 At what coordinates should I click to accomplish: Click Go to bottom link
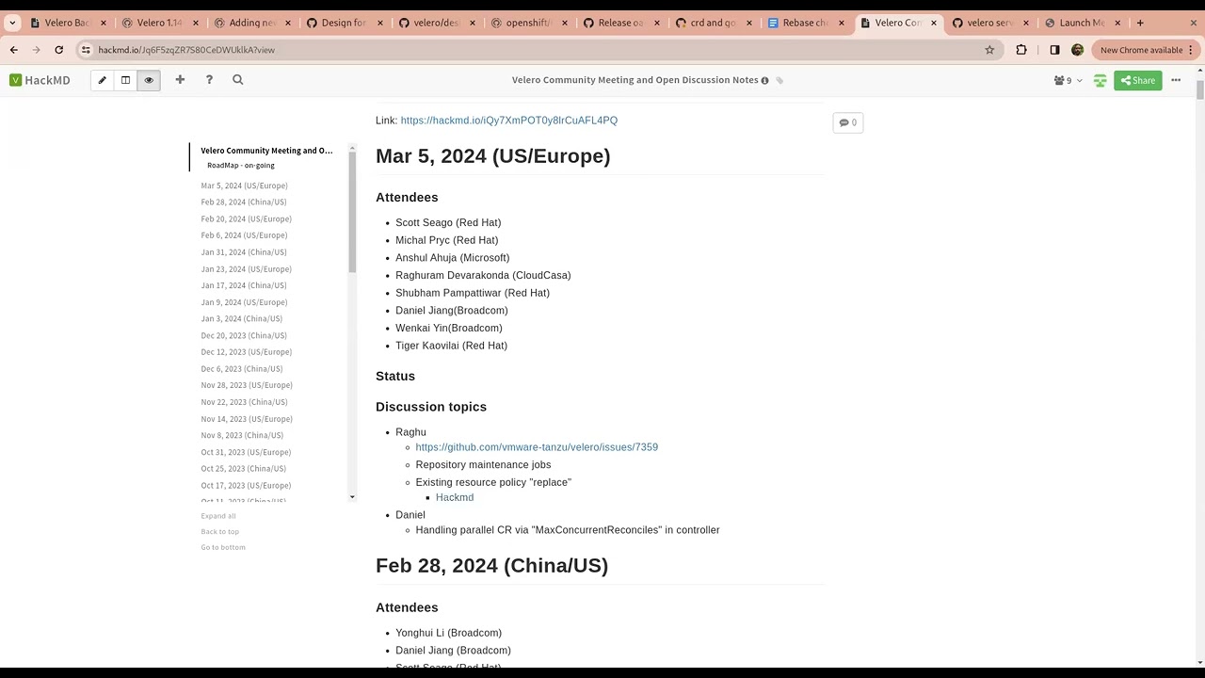(223, 547)
